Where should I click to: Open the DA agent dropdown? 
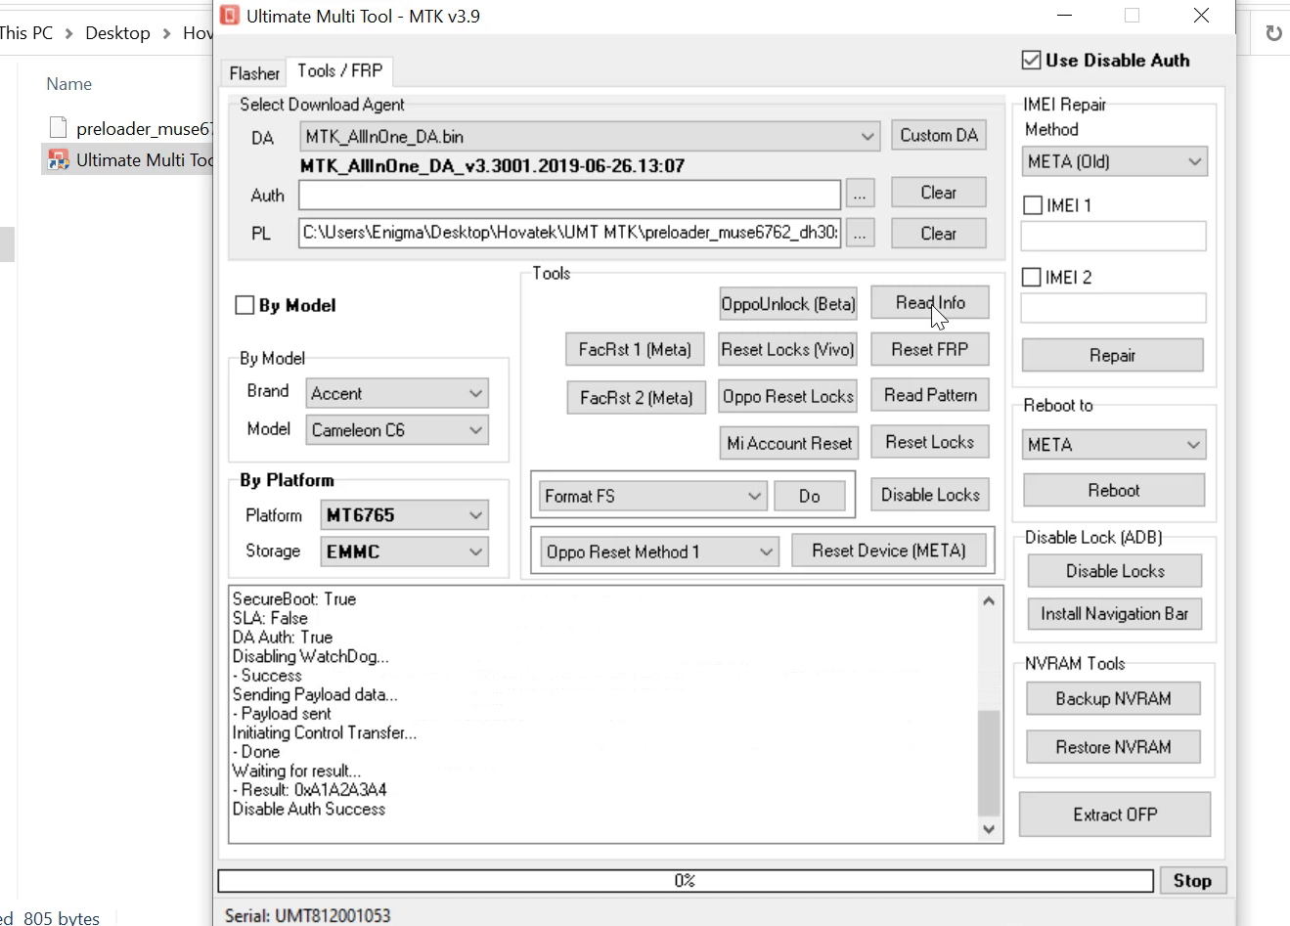[867, 135]
